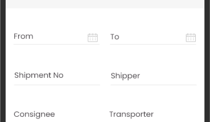Open the From date calendar icon
This screenshot has width=210, height=122.
pos(93,38)
